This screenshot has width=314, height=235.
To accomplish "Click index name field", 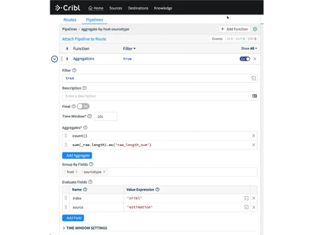I will pos(97,198).
